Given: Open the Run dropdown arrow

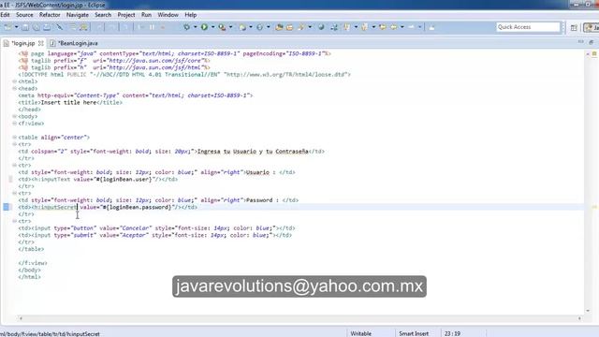Looking at the screenshot, I should tap(212, 27).
